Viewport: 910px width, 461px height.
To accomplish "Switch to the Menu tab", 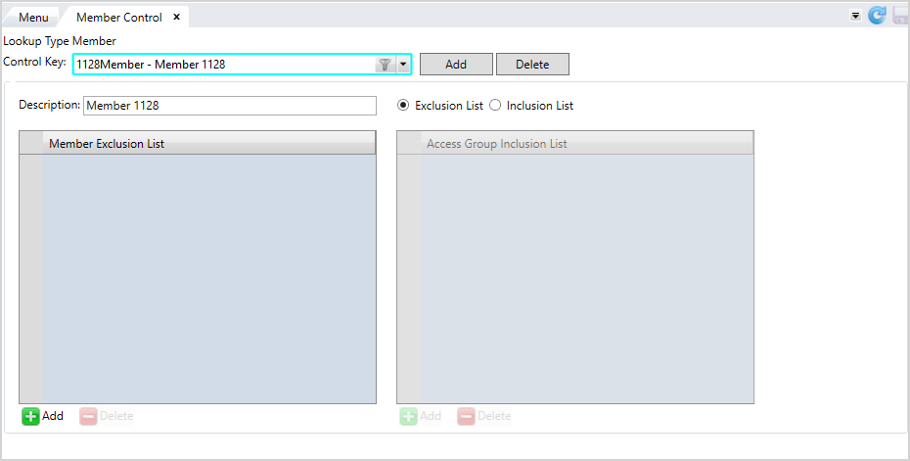I will tap(33, 18).
